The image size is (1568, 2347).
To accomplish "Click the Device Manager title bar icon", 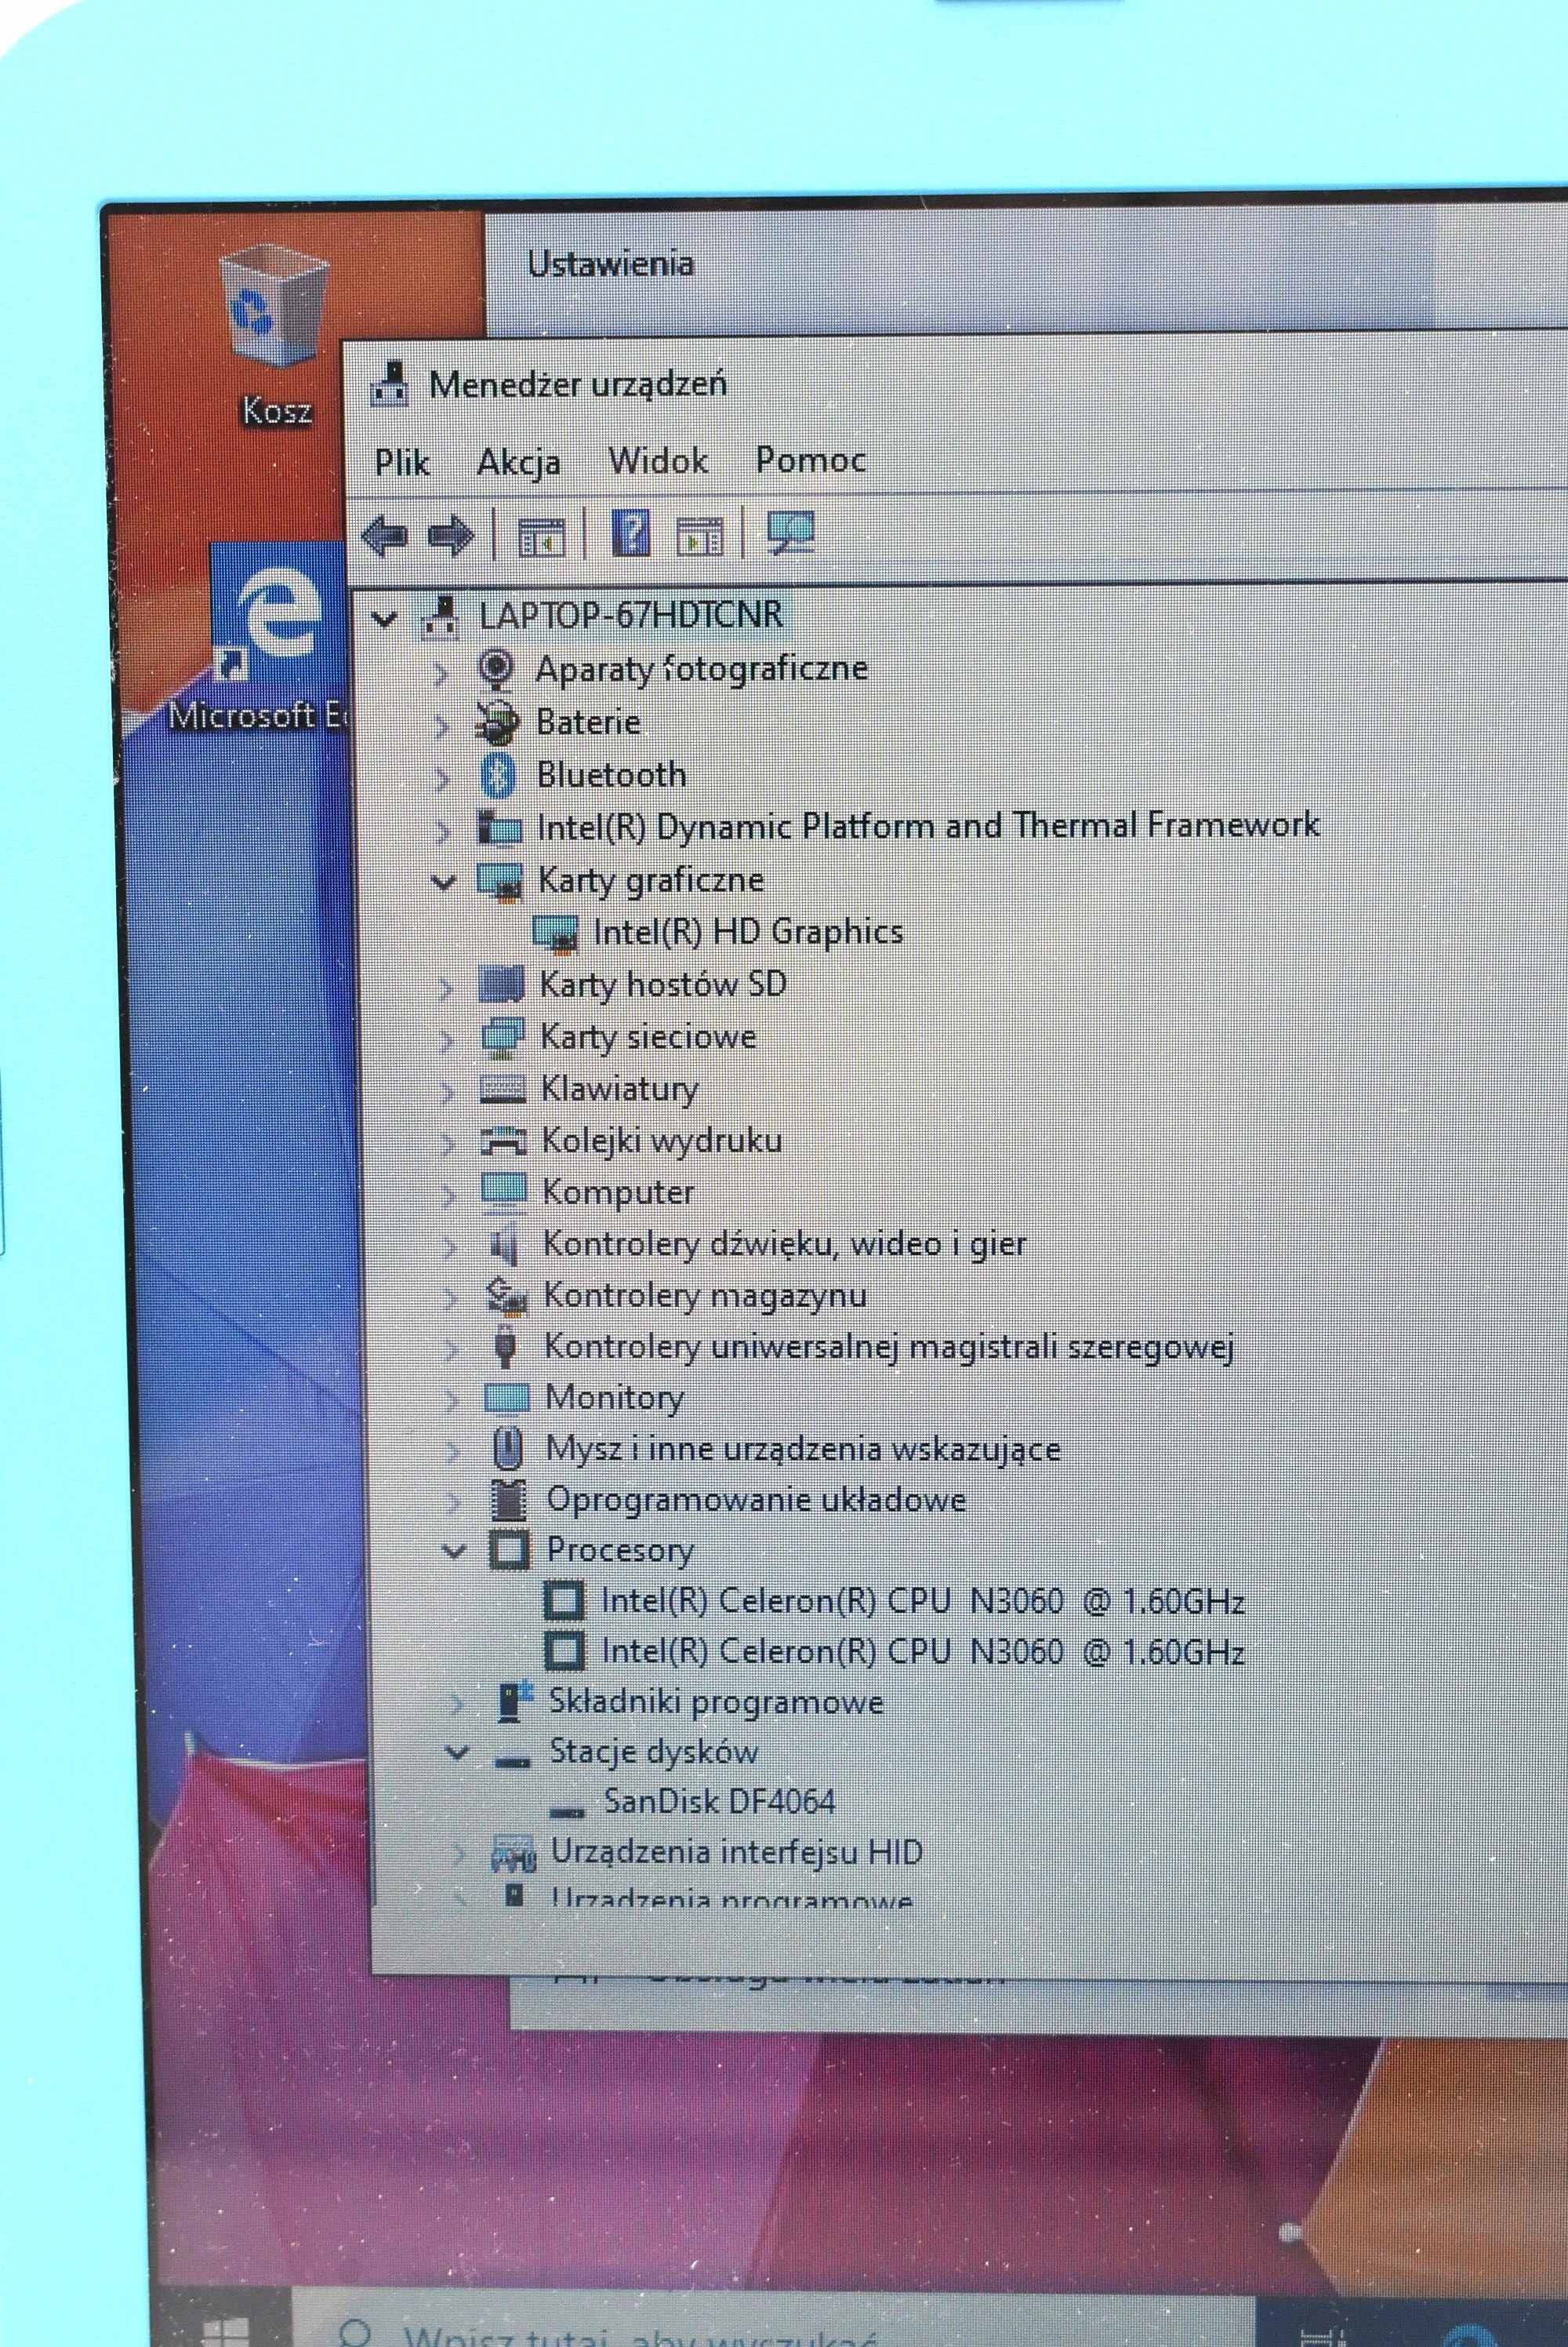I will pos(389,384).
